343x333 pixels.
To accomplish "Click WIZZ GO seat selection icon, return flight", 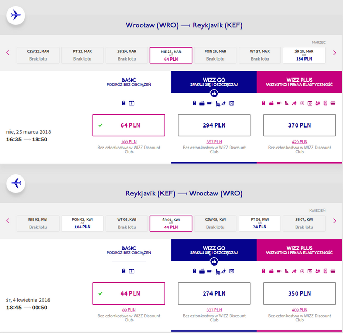I will pos(217,271).
